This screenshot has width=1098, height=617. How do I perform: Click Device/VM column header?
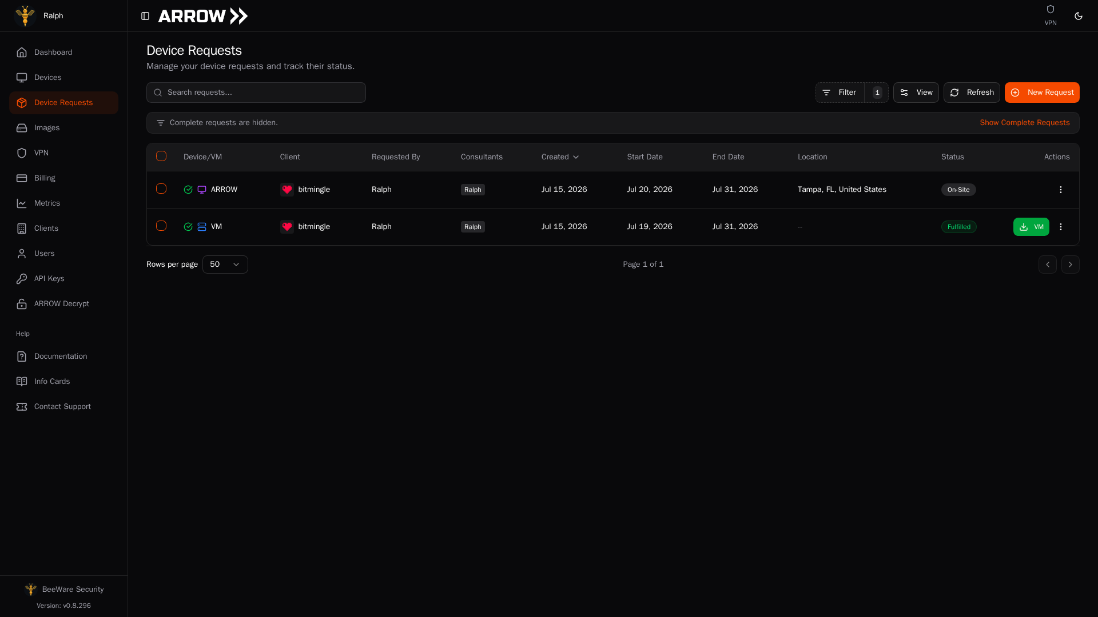click(x=202, y=157)
